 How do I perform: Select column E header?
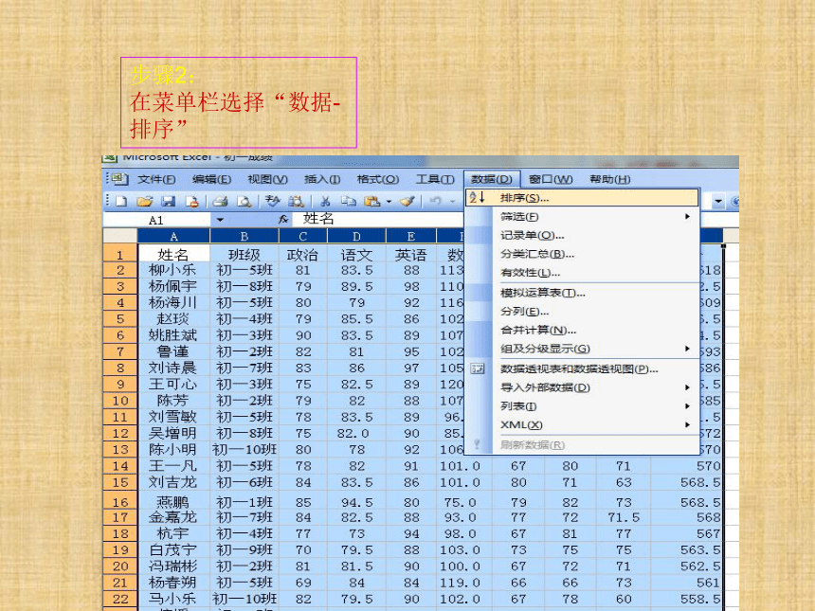(x=410, y=237)
